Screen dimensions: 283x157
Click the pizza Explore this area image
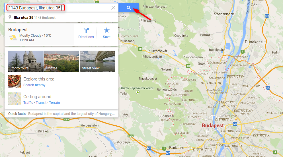tap(15, 81)
